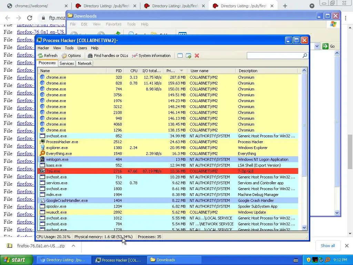Viewport: 353px width, 265px height.
Task: Sort by the Name column header
Action: (x=72, y=71)
